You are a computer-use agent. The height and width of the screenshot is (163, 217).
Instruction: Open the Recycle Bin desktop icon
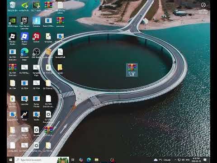(x=13, y=6)
